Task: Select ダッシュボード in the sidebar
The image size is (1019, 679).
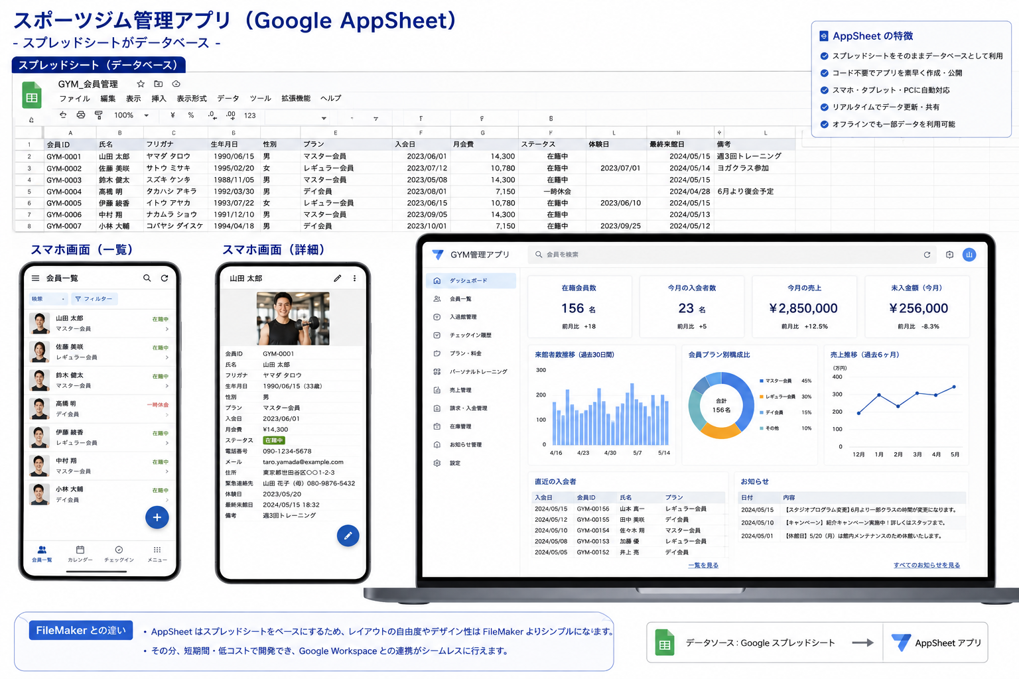Action: [471, 281]
